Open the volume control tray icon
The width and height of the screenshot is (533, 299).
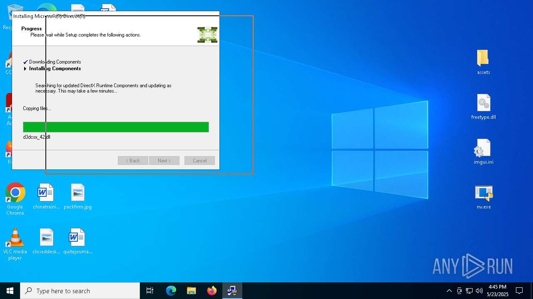tap(479, 291)
